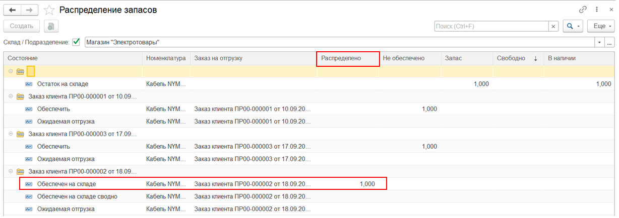Click the folder icon of the top group

(x=20, y=71)
